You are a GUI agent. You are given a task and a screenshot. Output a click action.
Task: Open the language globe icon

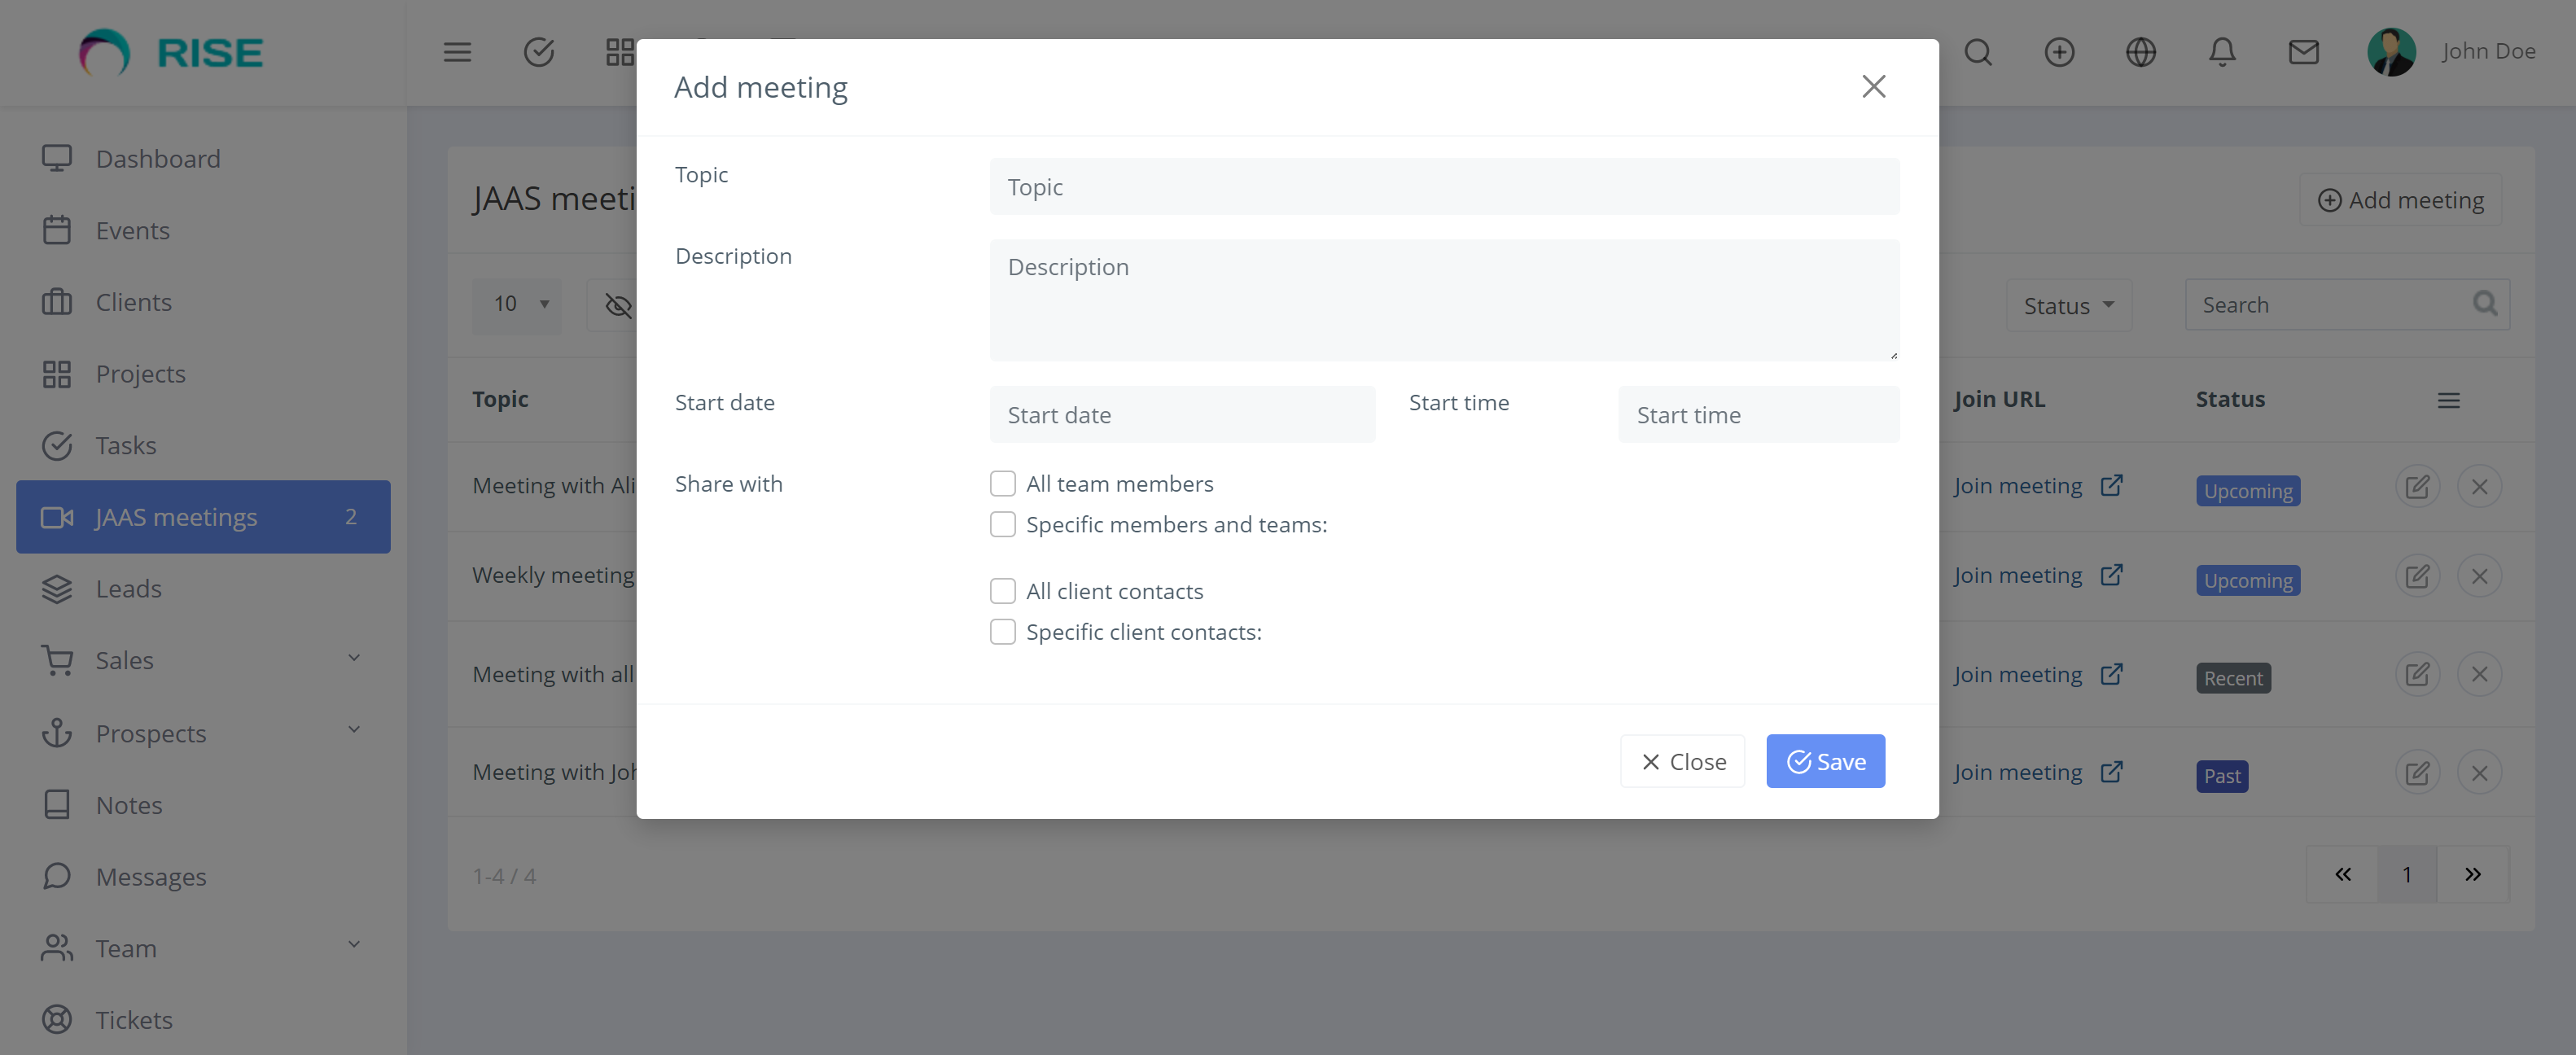pos(2141,52)
